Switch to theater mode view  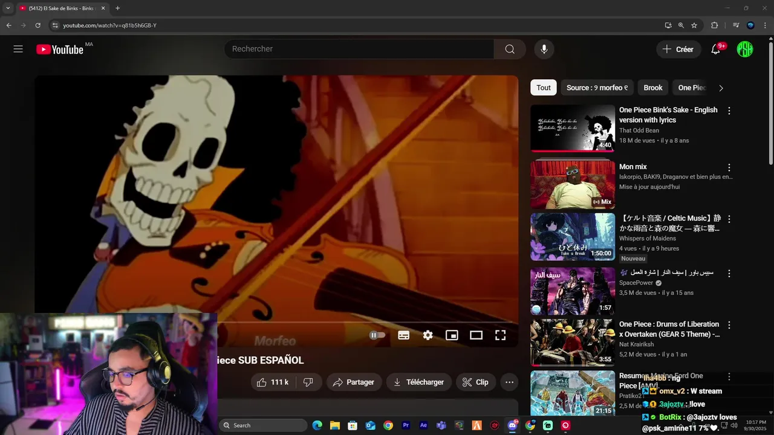pyautogui.click(x=476, y=335)
